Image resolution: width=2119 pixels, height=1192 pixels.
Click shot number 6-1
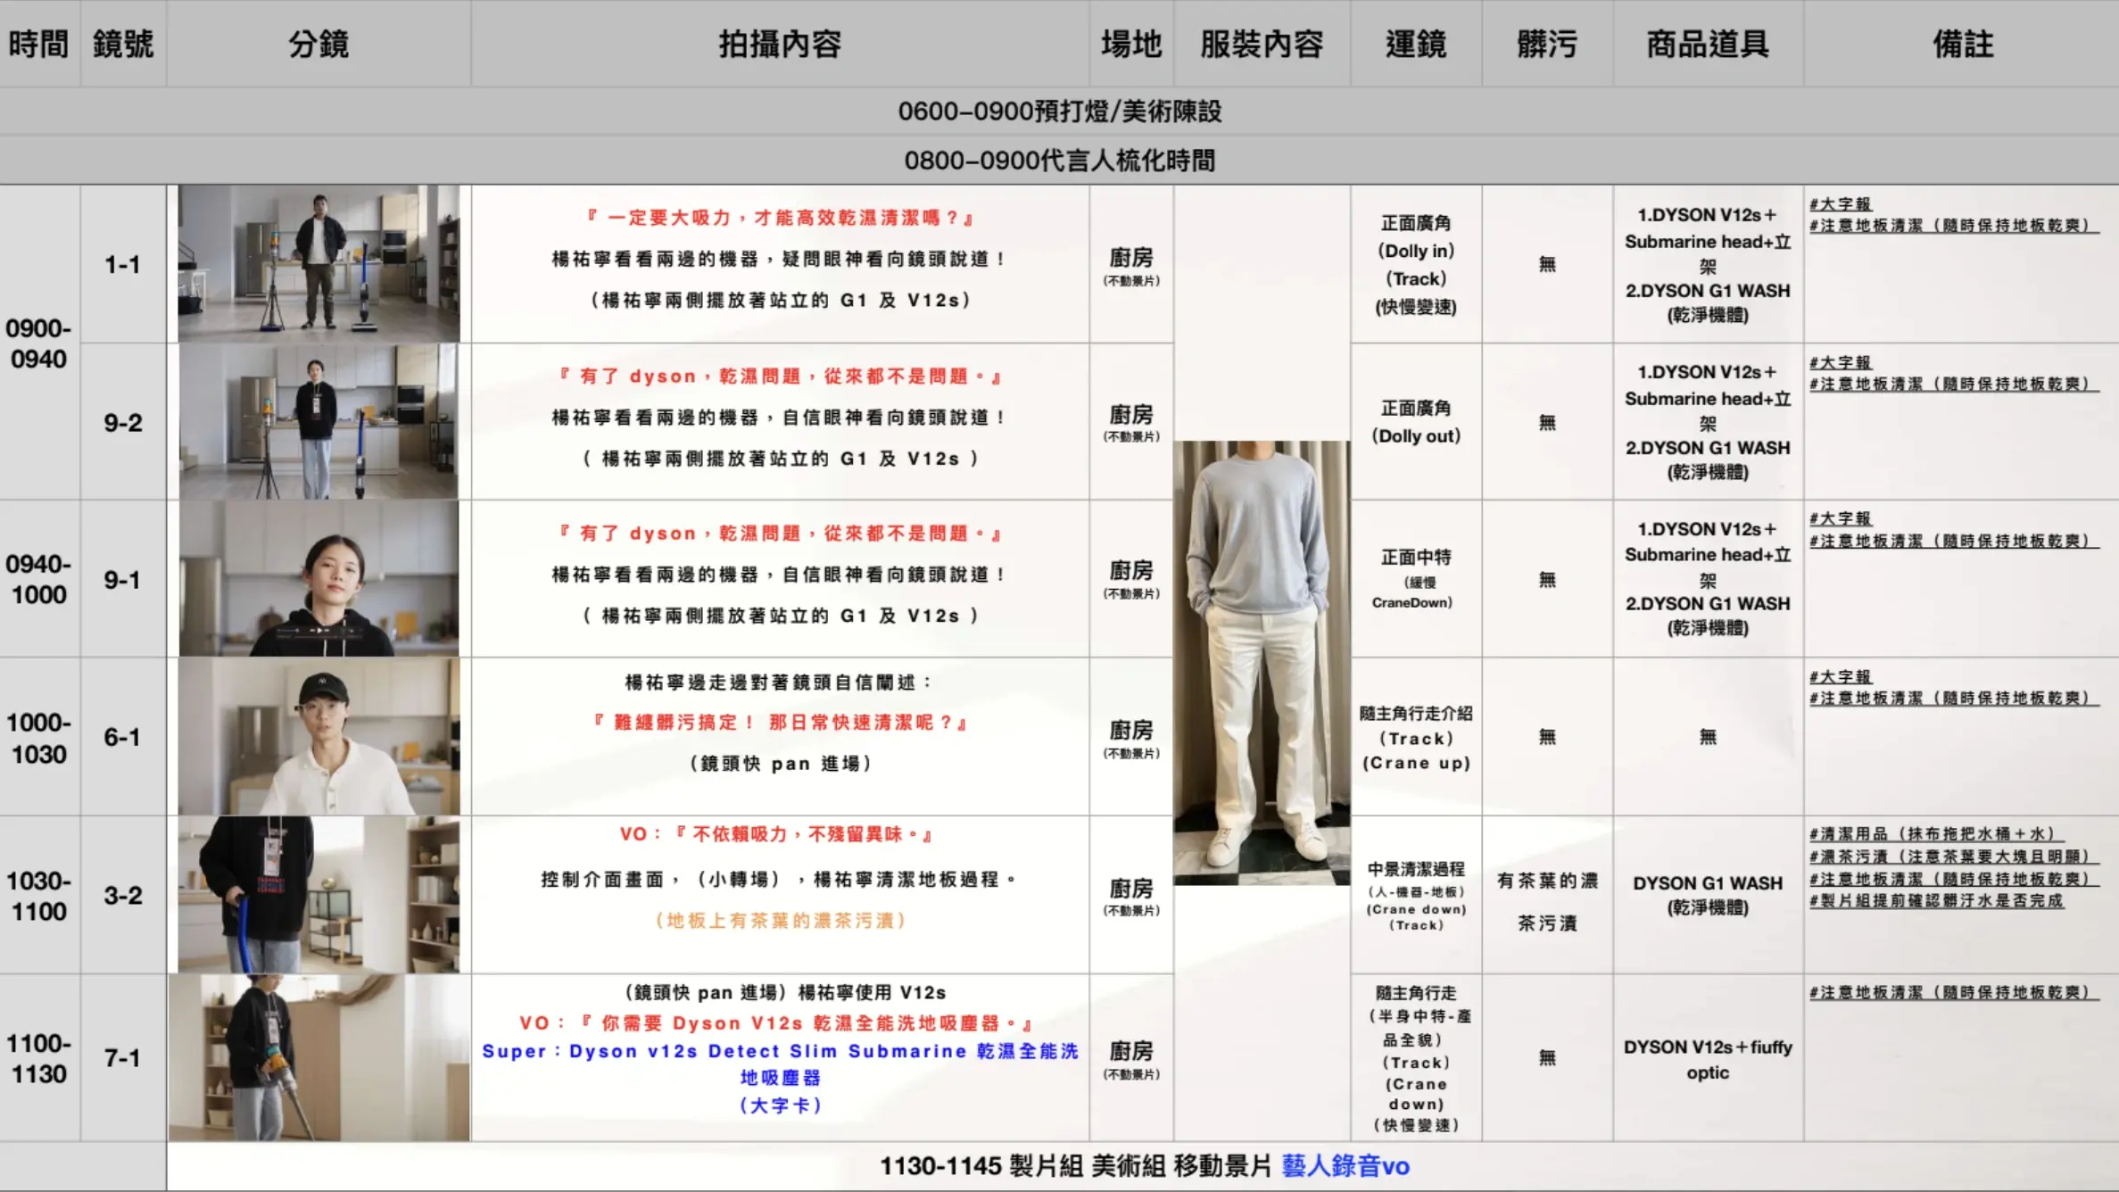pos(122,737)
